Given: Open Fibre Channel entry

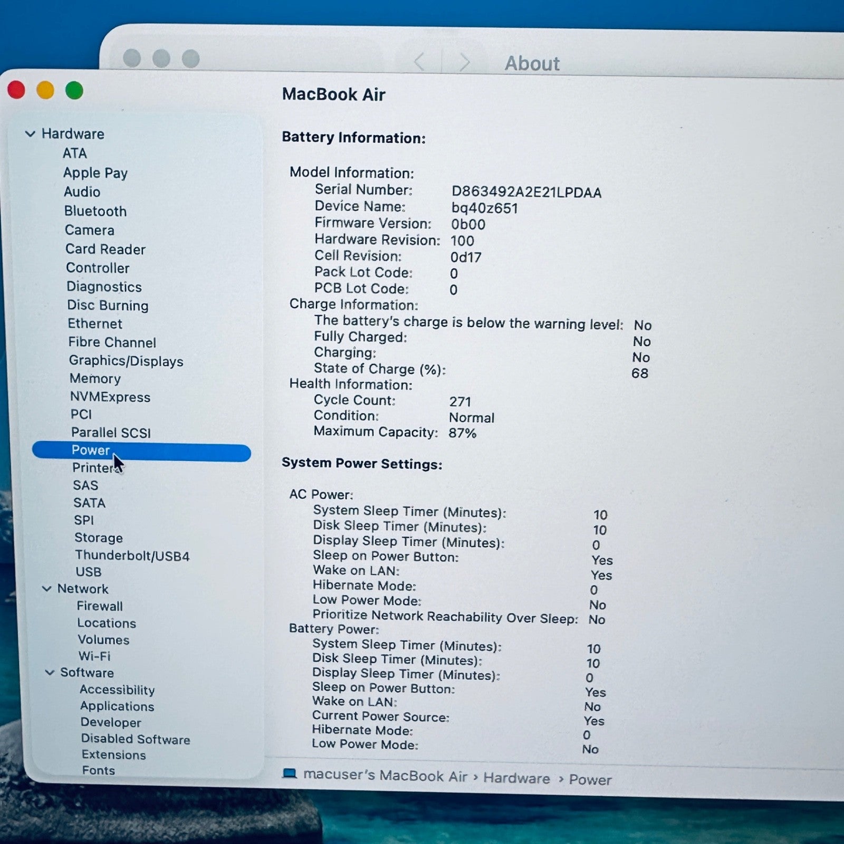Looking at the screenshot, I should 112,342.
